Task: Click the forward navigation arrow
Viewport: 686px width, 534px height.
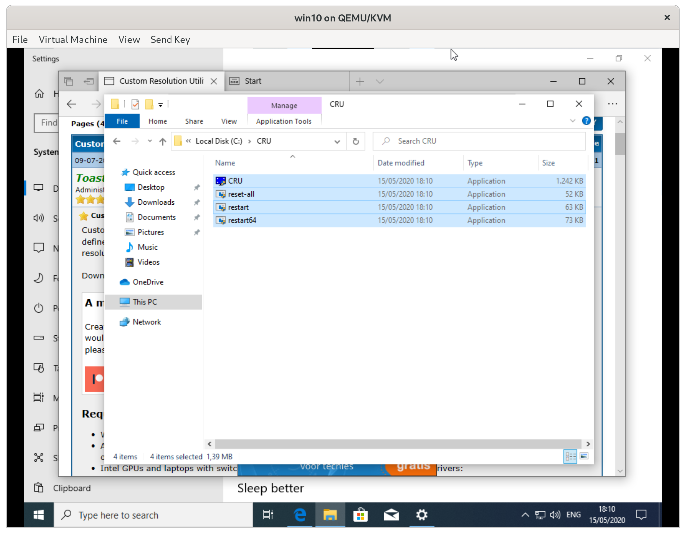Action: [135, 141]
